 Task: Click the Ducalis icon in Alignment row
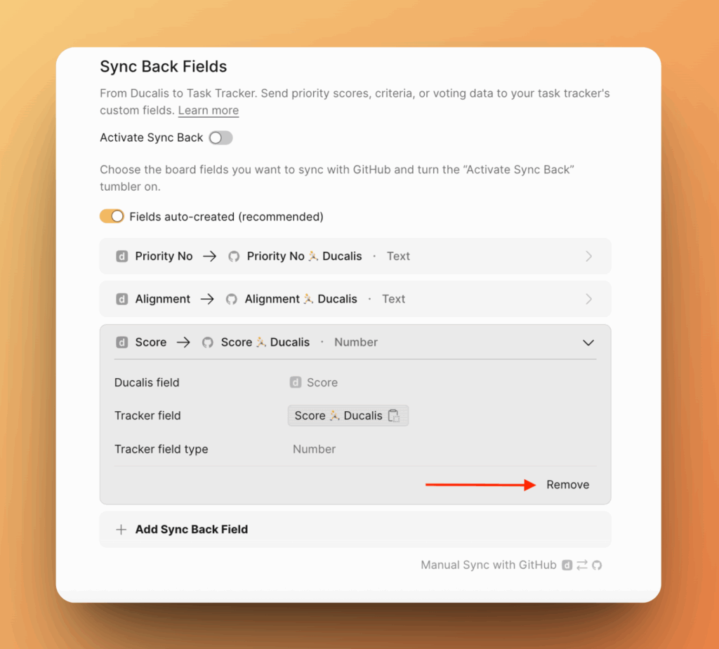[x=121, y=300]
